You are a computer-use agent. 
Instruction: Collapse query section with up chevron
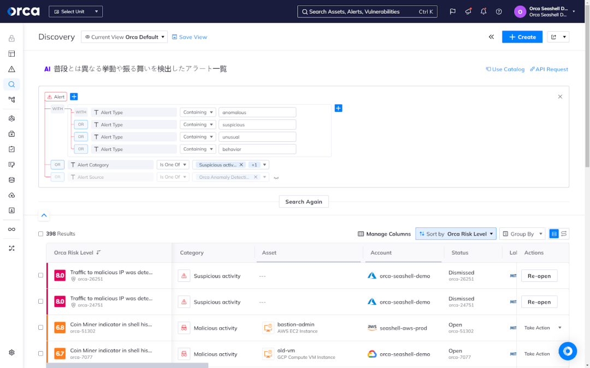click(x=44, y=215)
